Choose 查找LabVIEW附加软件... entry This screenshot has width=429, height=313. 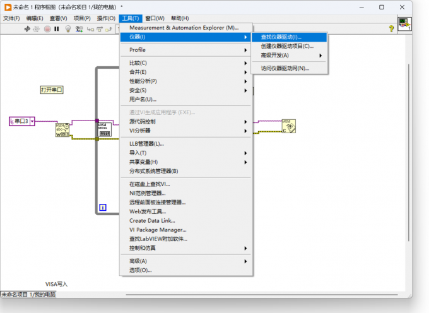185,239
